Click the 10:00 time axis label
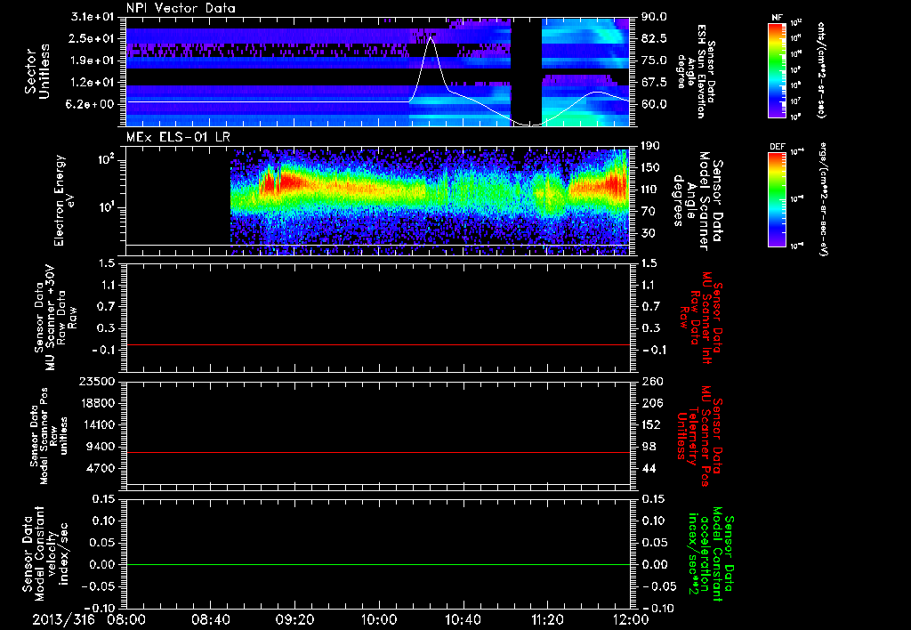This screenshot has width=911, height=630. (x=379, y=619)
